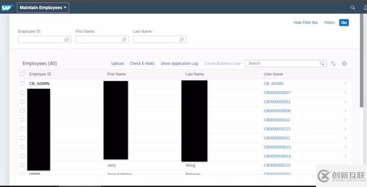Screen dimensions: 367x187
Task: Select the CB_ADMIN row checkbox
Action: point(22,84)
